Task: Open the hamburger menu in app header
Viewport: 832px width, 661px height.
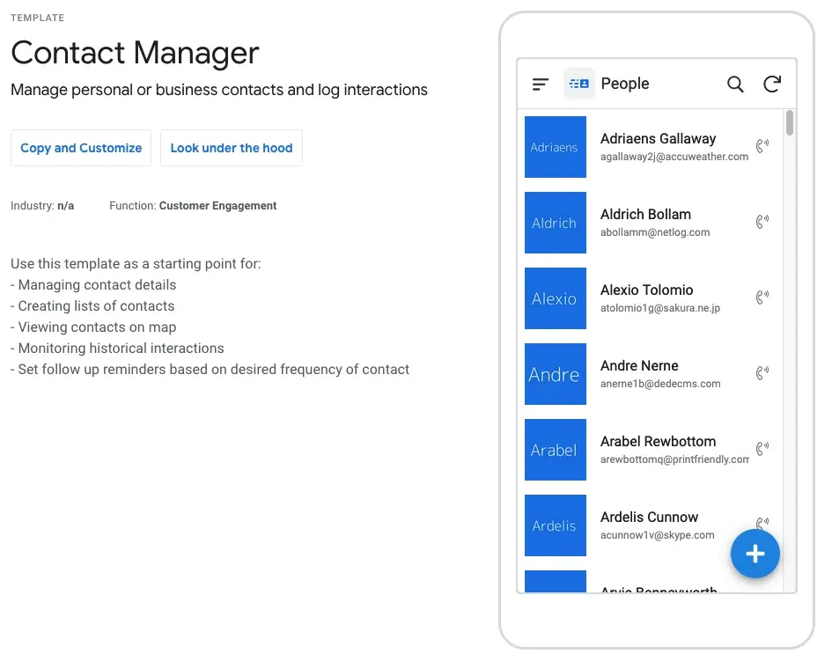Action: click(x=541, y=84)
